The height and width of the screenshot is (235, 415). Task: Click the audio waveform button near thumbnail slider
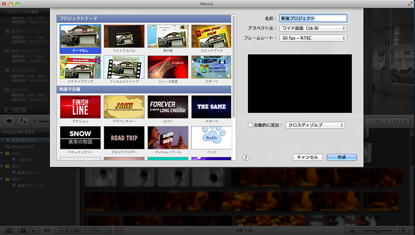(x=352, y=230)
